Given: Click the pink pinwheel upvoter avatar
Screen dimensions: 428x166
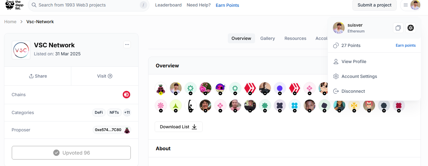Looking at the screenshot, I should pos(161,106).
